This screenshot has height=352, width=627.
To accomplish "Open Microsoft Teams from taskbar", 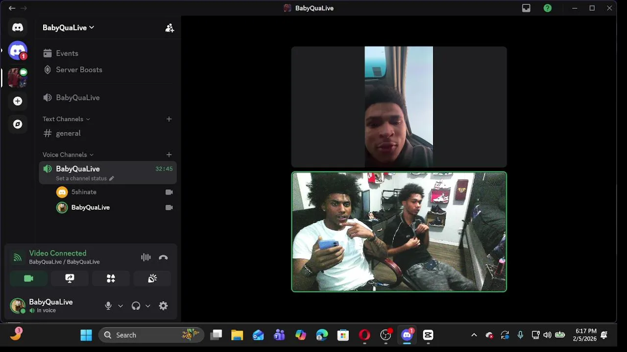I will click(x=279, y=335).
